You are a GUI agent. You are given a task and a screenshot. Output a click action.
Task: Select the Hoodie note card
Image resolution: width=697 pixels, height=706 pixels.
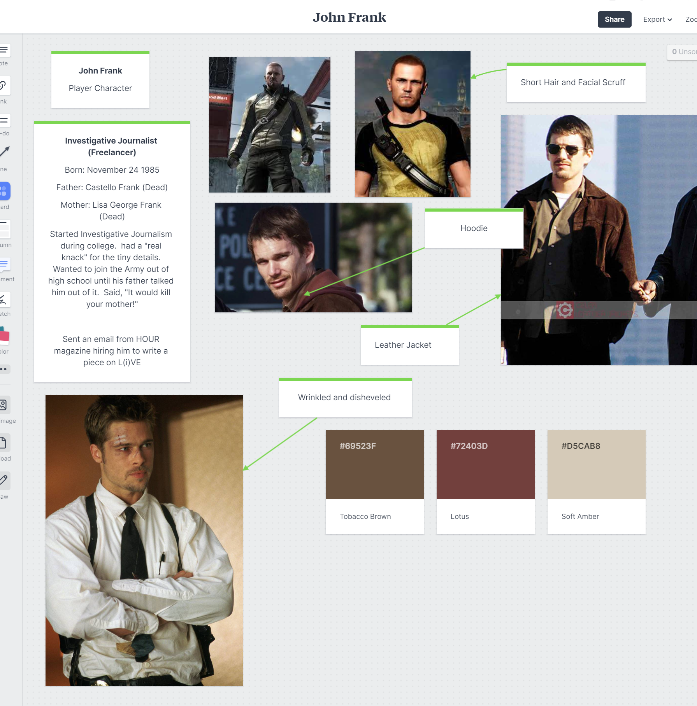[474, 229]
